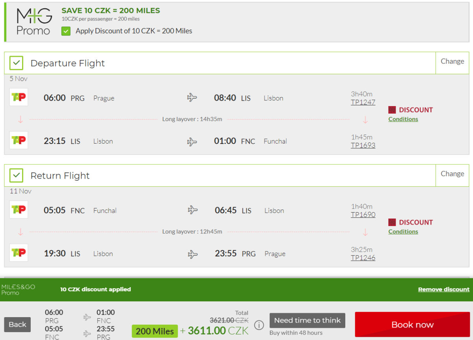The image size is (473, 340).
Task: Click the TAP logo beside the Funchal 05:05 departure
Action: coord(19,210)
